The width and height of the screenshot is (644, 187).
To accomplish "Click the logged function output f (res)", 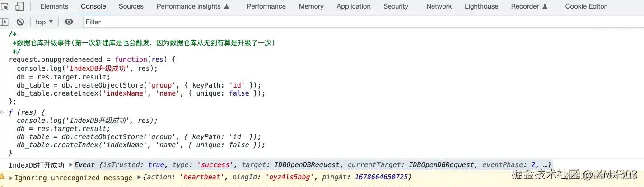I will pos(27,112).
